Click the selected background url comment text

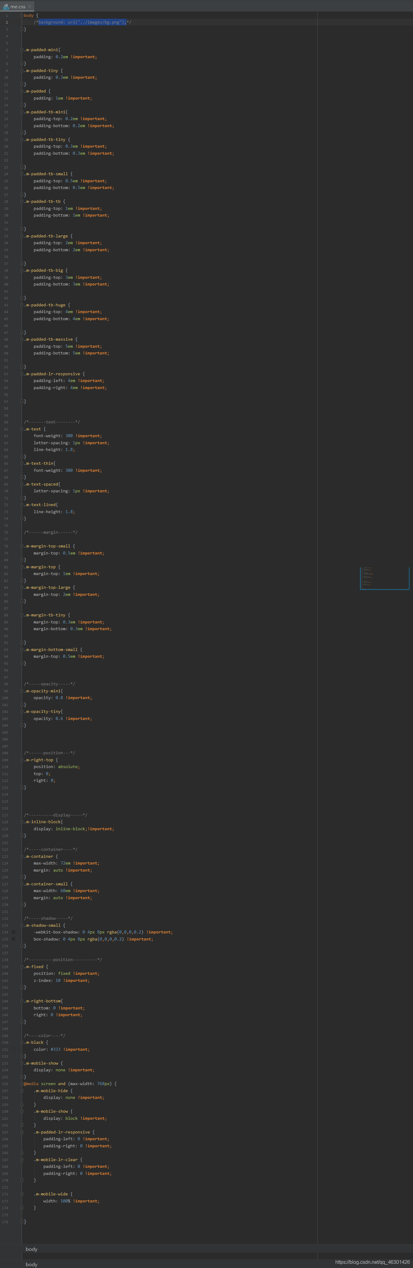pyautogui.click(x=83, y=22)
